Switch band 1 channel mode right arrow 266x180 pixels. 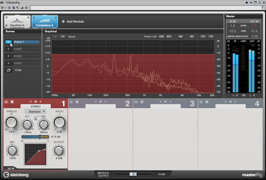point(41,102)
